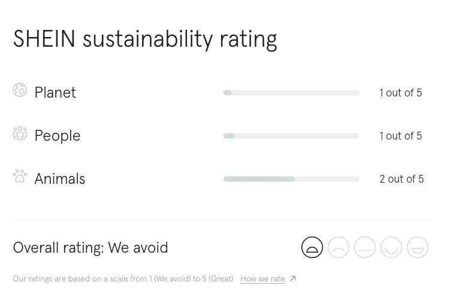The image size is (456, 291).
Task: Click the People group icon
Action: 20,134
